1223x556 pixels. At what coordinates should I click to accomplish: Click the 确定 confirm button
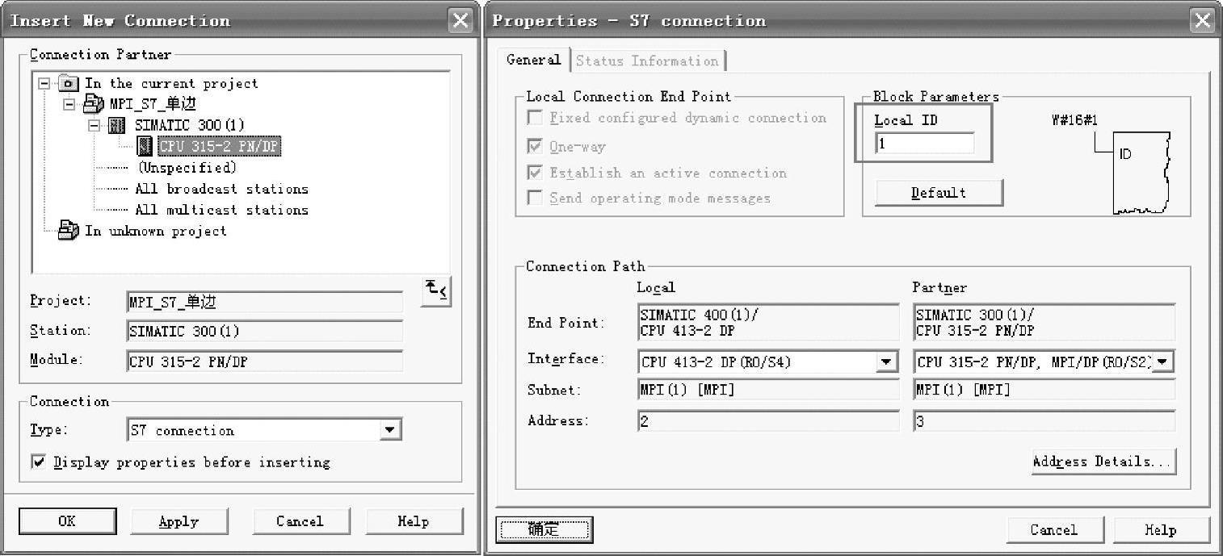pyautogui.click(x=543, y=530)
